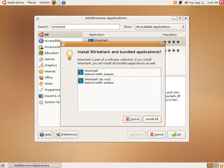Click the Office chart icon
Viewport: 224px width, 168px height.
(x=41, y=78)
